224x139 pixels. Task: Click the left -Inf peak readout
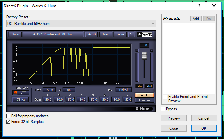pos(140,86)
